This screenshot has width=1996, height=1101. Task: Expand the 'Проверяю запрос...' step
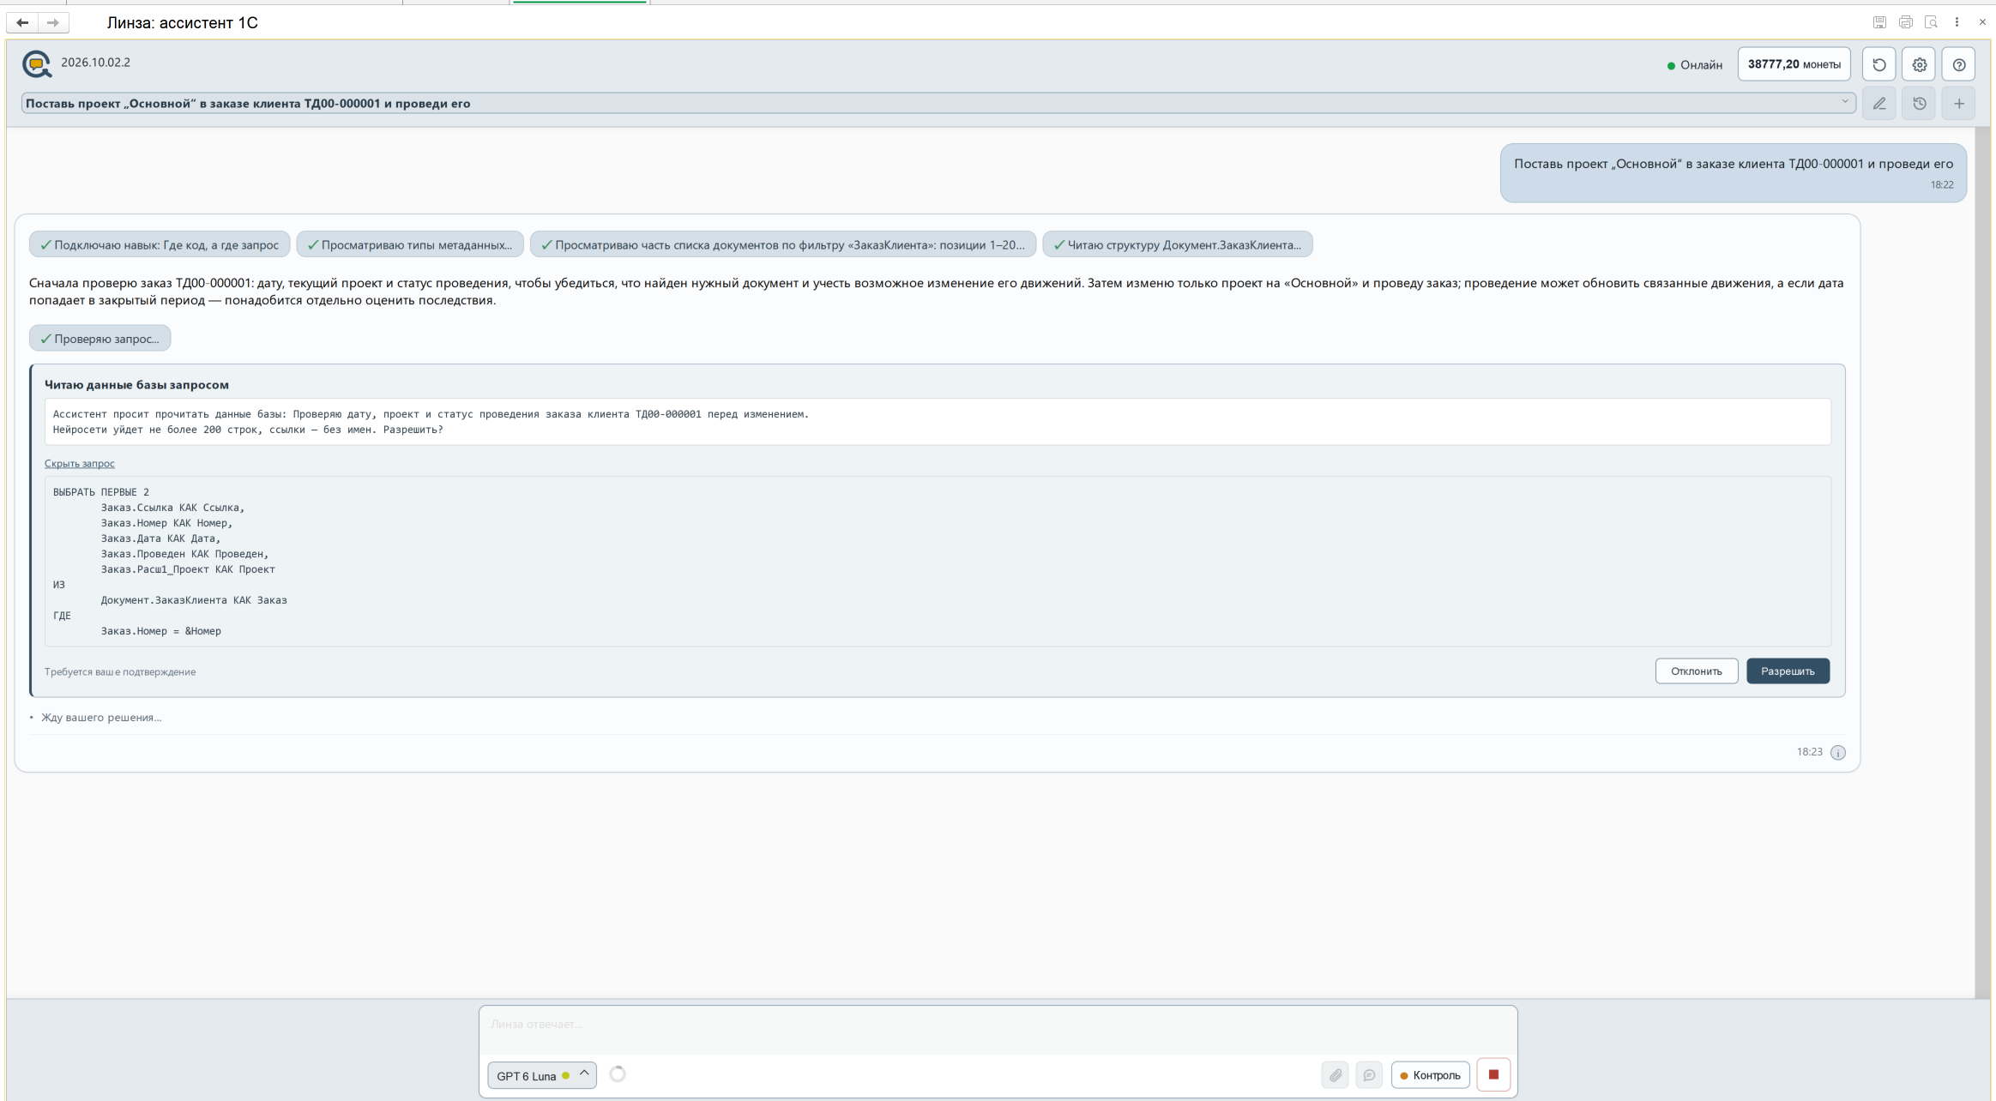(99, 339)
